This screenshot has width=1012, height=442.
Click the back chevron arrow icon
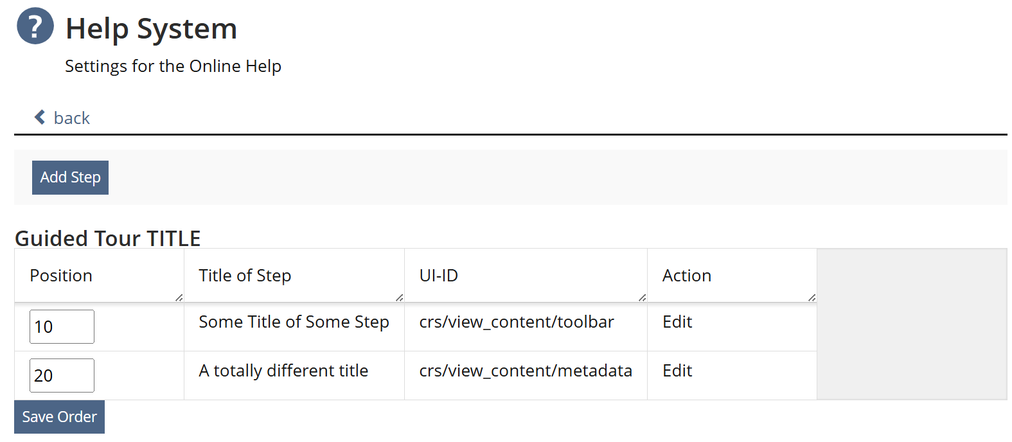(40, 117)
